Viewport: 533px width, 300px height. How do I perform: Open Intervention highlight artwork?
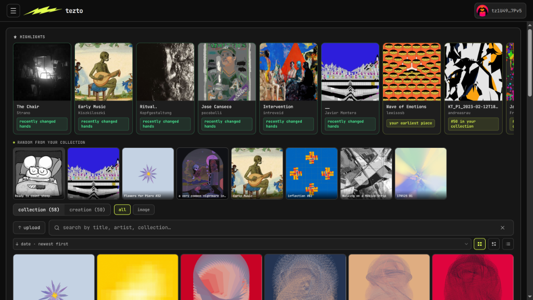coord(288,72)
